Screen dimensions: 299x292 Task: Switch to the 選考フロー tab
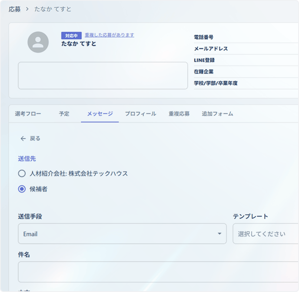[28, 114]
